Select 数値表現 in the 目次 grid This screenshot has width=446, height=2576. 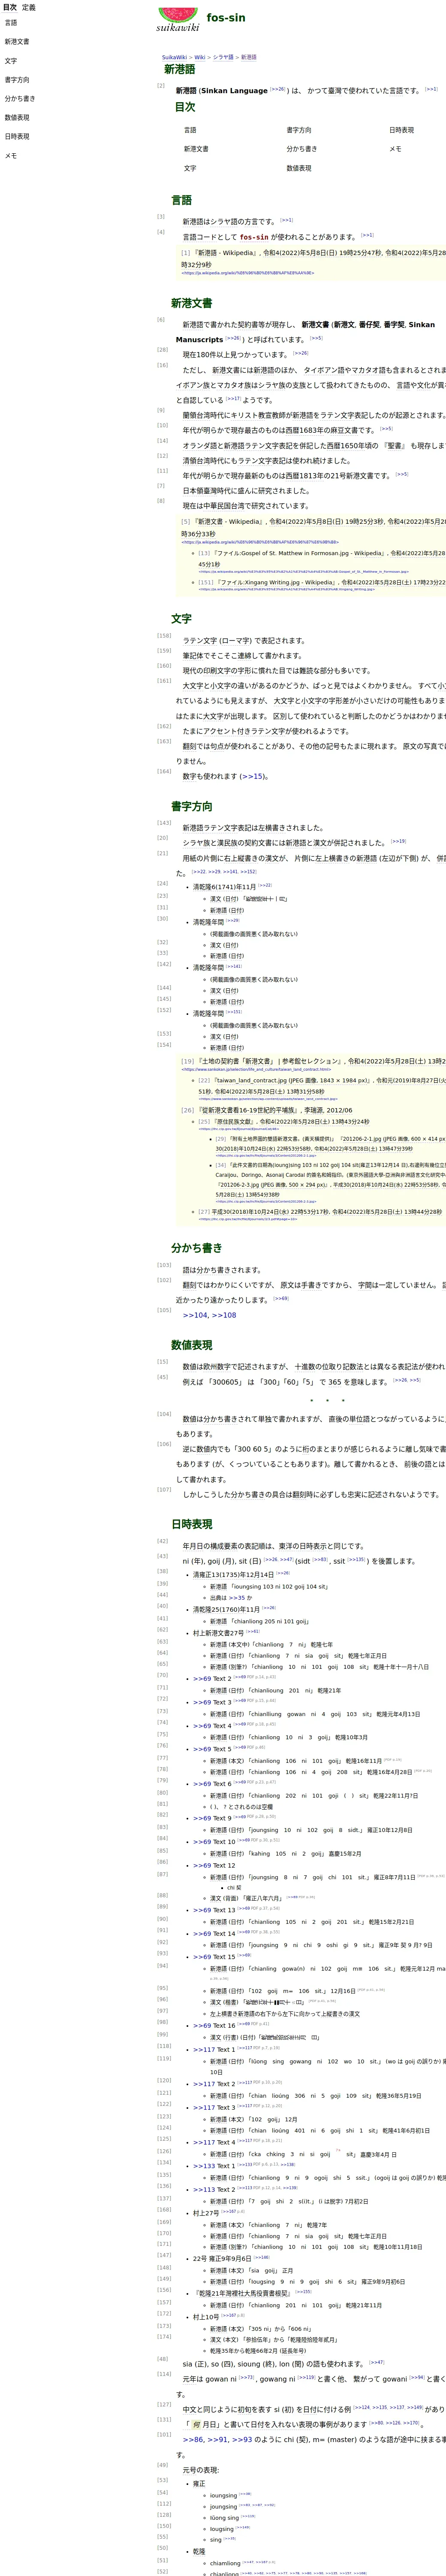click(298, 168)
